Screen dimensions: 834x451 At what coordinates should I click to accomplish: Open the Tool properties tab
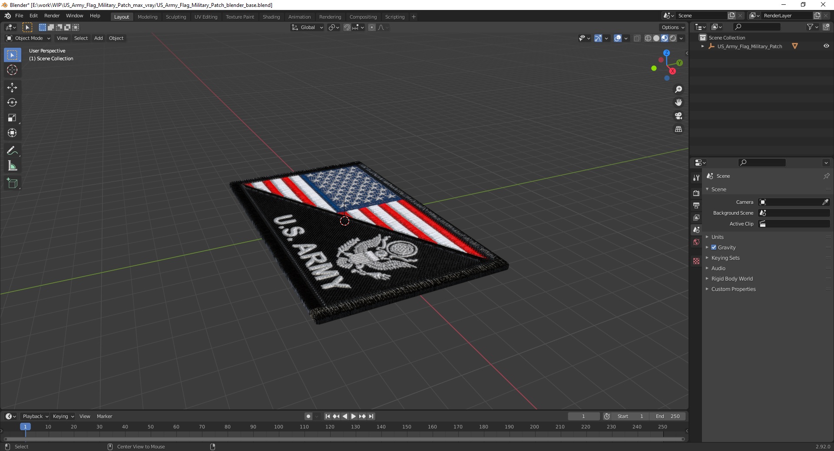[x=696, y=178]
